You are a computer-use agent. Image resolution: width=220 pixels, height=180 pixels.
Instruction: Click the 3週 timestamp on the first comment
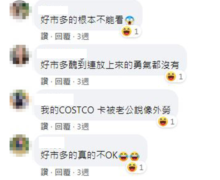point(83,36)
